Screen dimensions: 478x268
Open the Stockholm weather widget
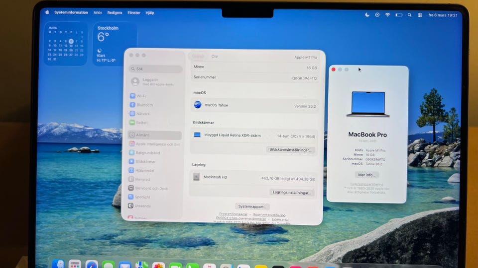tap(115, 44)
